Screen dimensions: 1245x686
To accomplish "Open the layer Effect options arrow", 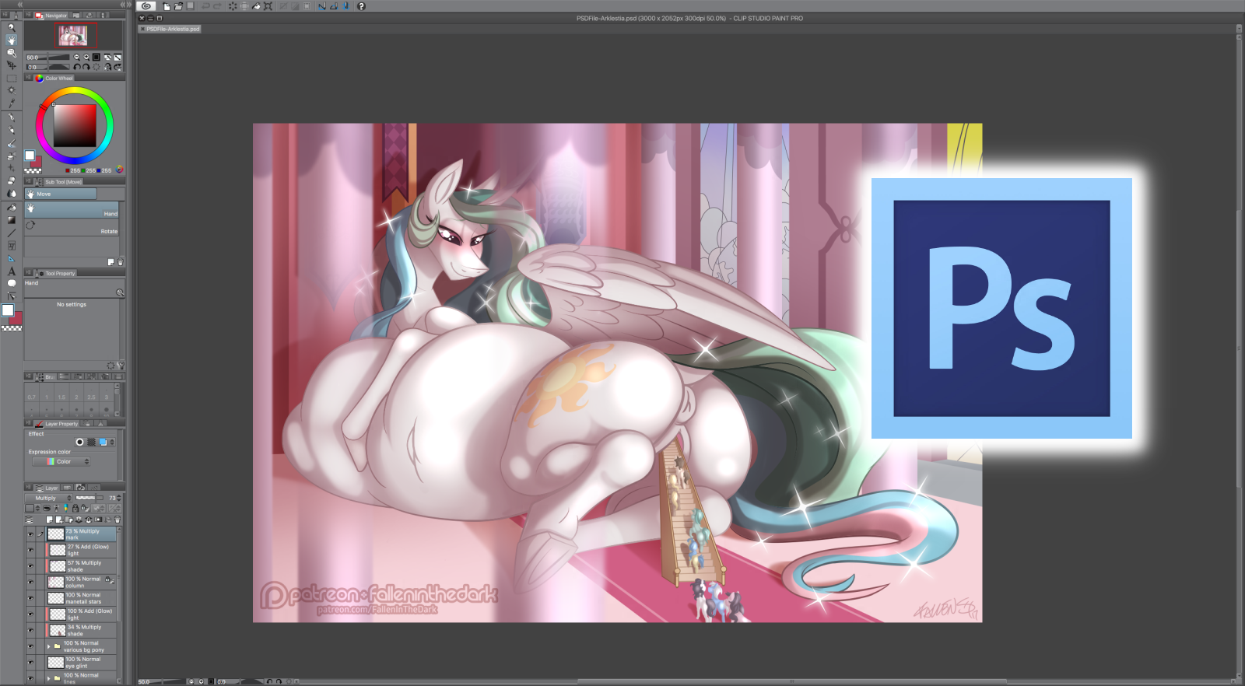I will pos(112,442).
